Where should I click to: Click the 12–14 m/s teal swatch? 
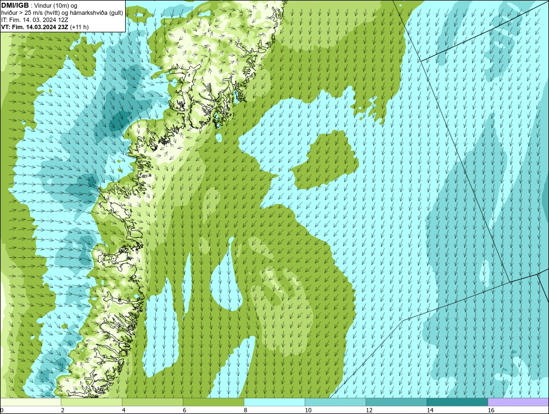coord(396,402)
